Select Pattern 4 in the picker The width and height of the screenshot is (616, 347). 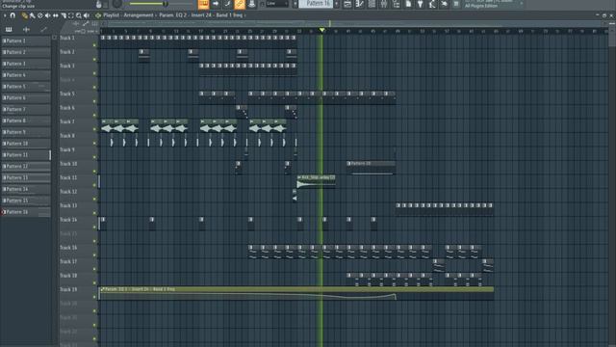26,75
